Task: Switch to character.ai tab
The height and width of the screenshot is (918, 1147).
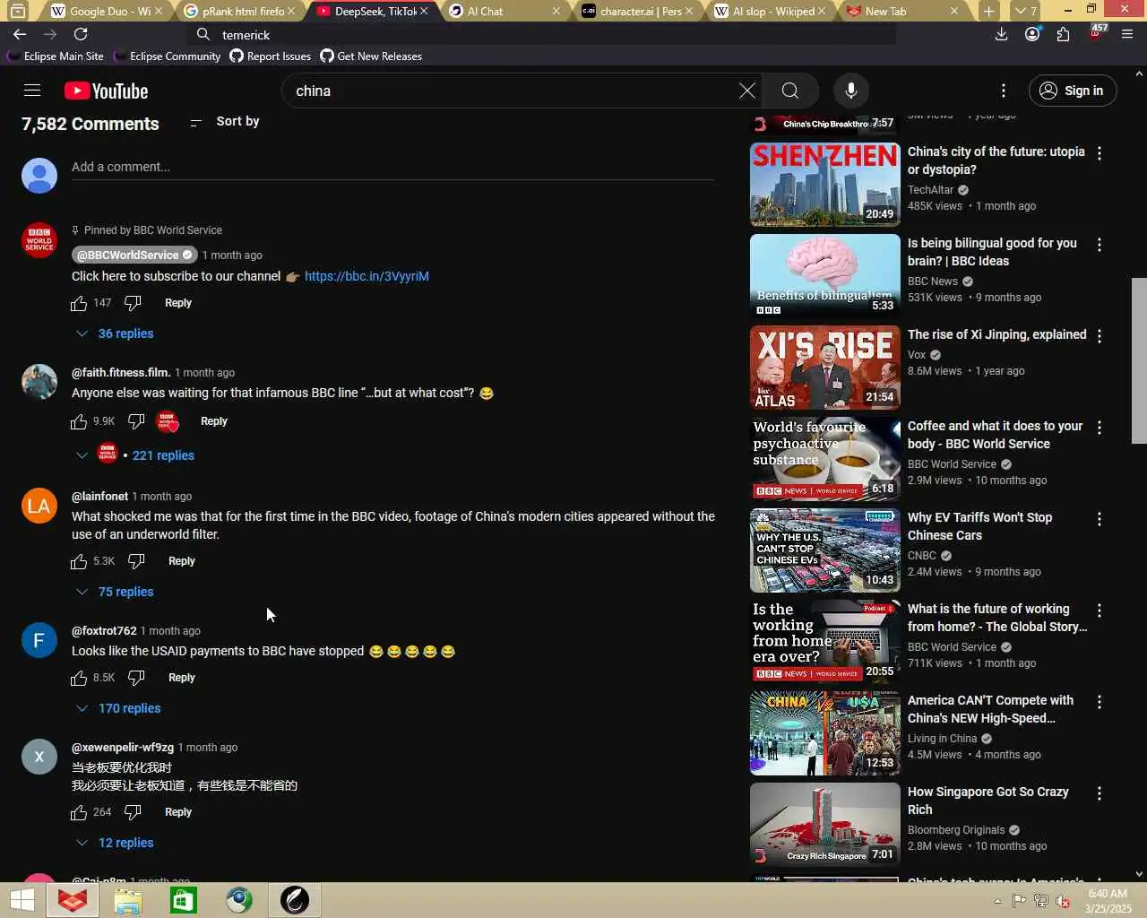Action: pos(638,11)
